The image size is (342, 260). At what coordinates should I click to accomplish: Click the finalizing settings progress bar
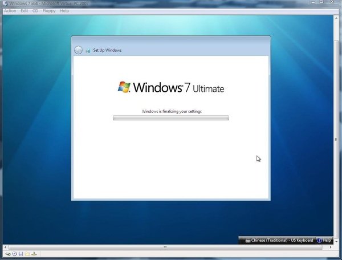[171, 118]
